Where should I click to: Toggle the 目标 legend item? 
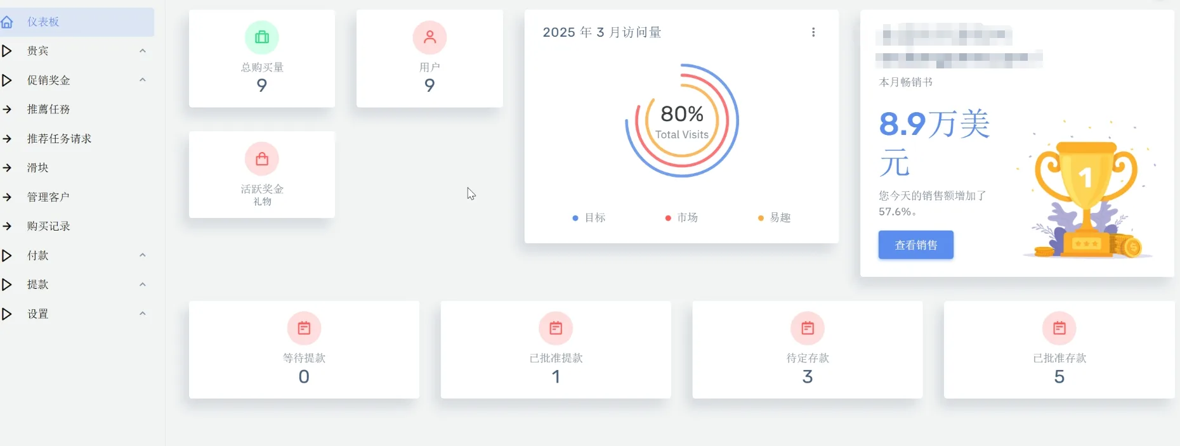[589, 217]
